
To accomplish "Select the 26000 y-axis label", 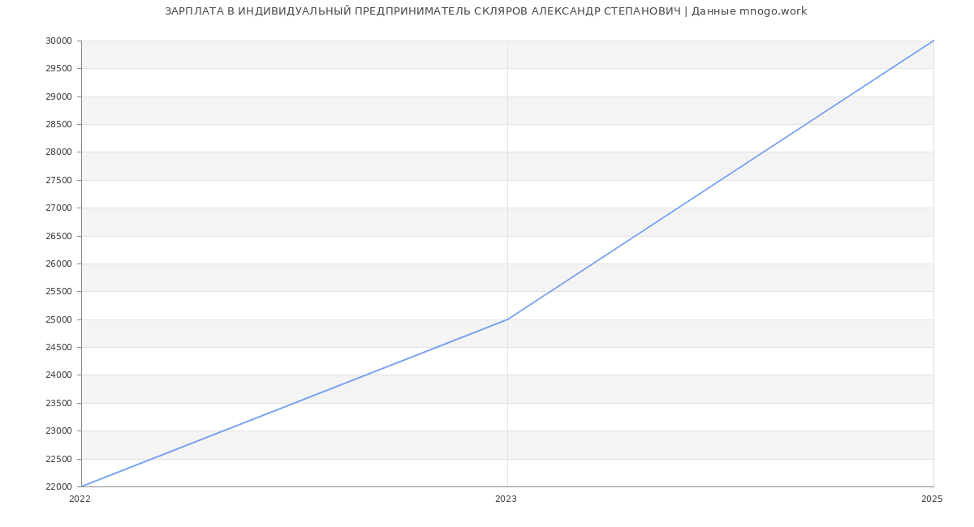I will click(x=58, y=263).
